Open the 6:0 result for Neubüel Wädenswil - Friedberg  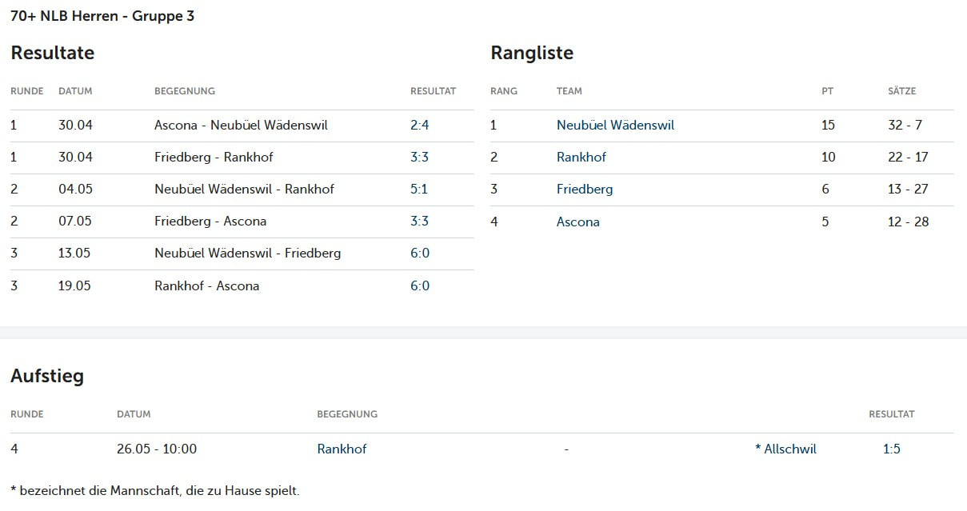(x=420, y=254)
